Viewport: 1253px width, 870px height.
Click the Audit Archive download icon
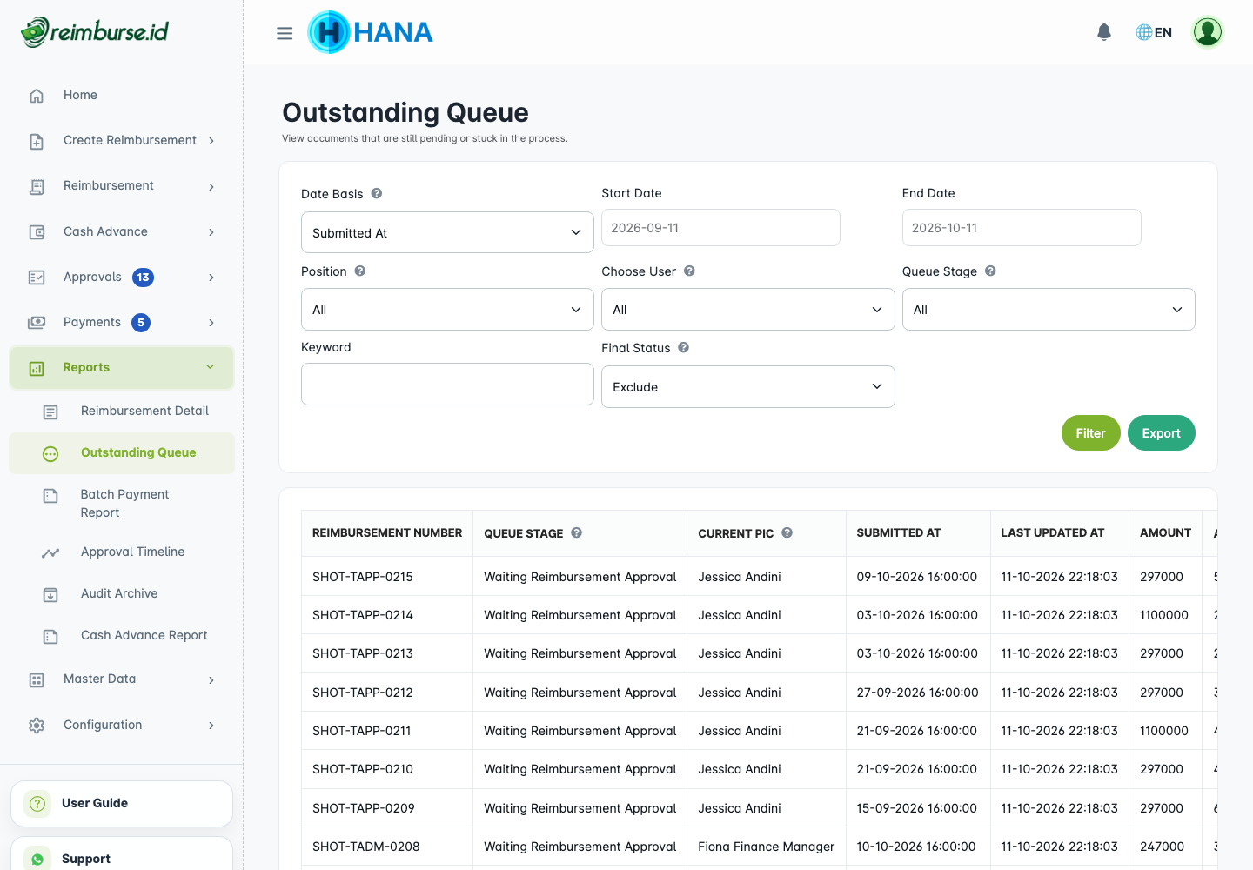tap(50, 594)
